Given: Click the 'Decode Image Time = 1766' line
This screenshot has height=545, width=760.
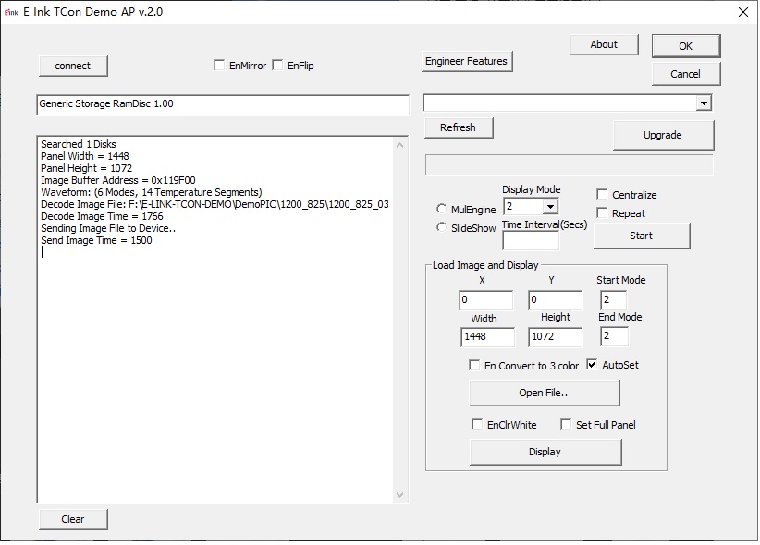Looking at the screenshot, I should [102, 216].
